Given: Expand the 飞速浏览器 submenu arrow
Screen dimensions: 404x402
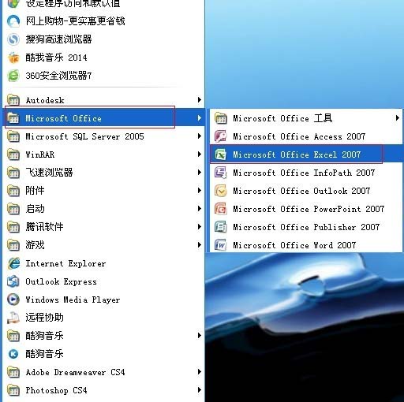Looking at the screenshot, I should pos(200,173).
